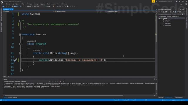188x105 pixels.
Task: Expand the Program.cs node in Solution Explorer
Action: coord(161,25)
